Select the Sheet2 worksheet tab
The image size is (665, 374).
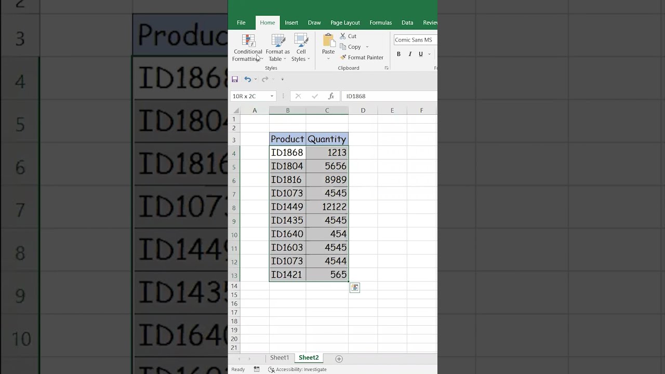[x=309, y=358]
